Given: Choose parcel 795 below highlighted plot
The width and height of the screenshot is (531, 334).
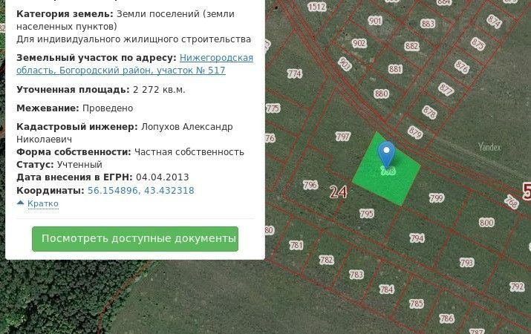Looking at the screenshot, I should [367, 214].
